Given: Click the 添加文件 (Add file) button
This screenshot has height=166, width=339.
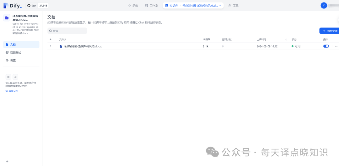Looking at the screenshot, I should click(330, 31).
